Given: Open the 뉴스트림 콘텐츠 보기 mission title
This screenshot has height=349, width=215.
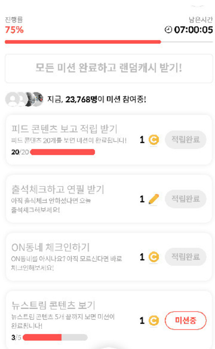Looking at the screenshot, I should click(54, 305).
